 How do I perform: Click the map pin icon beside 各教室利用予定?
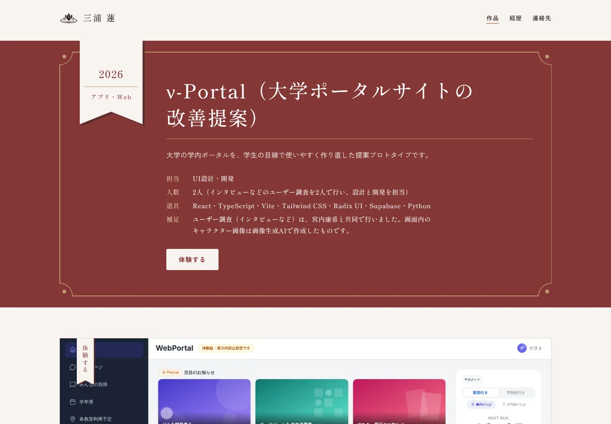pyautogui.click(x=73, y=419)
